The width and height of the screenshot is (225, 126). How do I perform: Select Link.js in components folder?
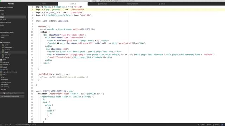point(6,52)
